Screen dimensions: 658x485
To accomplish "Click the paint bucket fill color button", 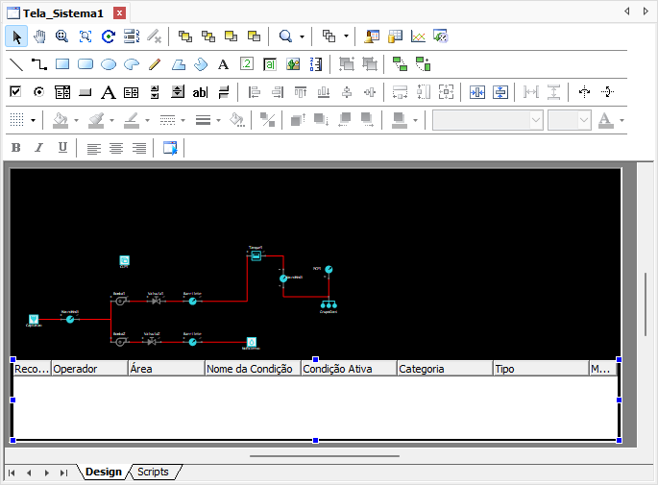I will pyautogui.click(x=61, y=120).
